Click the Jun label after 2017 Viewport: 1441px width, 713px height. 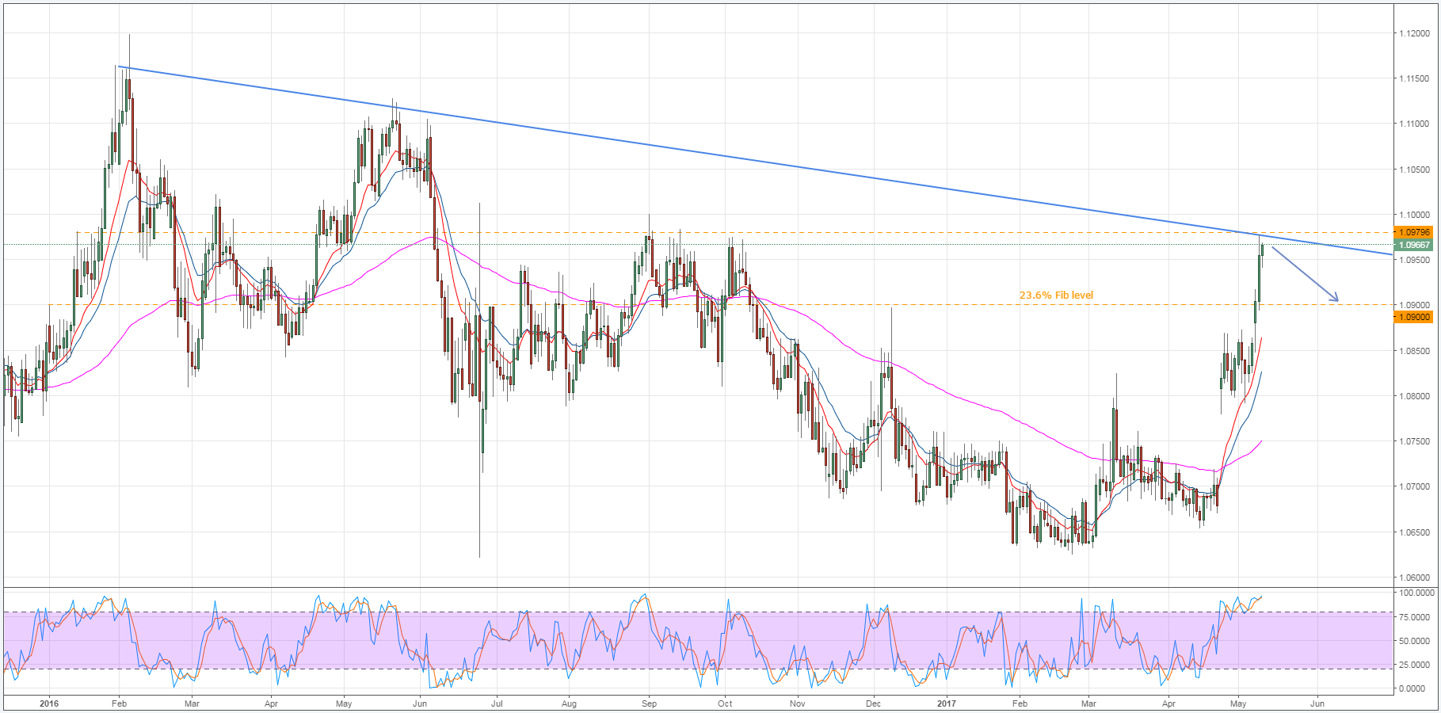point(1317,703)
